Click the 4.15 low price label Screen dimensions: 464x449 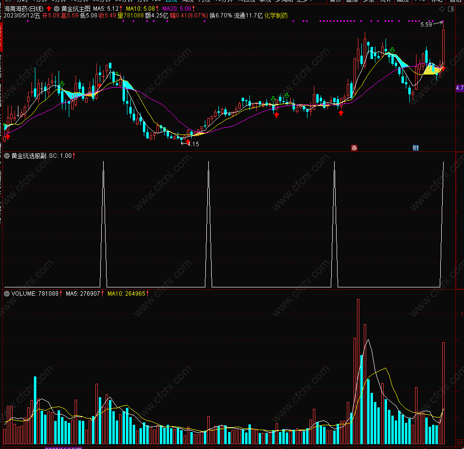tap(193, 144)
